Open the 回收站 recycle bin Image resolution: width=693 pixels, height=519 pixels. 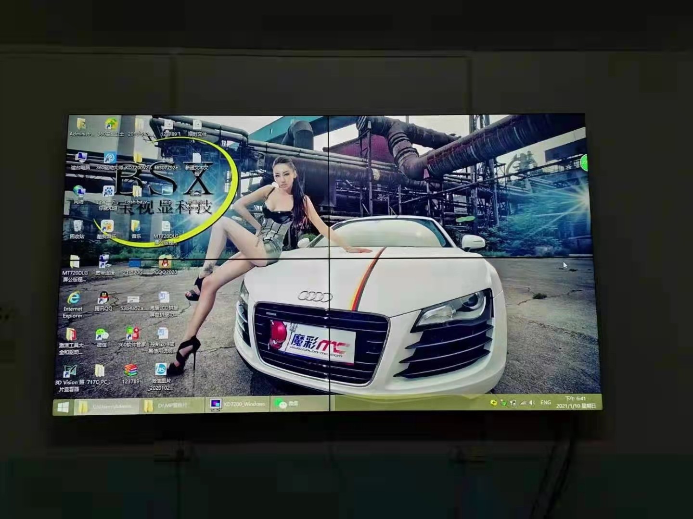tap(77, 227)
